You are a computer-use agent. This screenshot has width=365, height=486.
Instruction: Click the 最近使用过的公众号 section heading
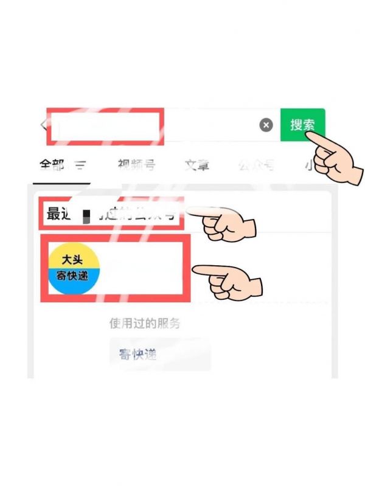click(x=111, y=213)
